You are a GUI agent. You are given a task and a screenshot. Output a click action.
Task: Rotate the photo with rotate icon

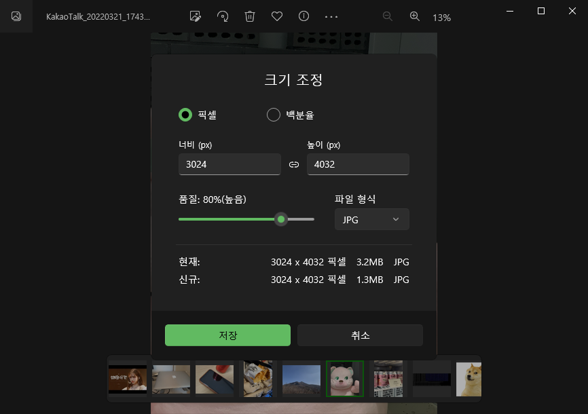(x=223, y=16)
